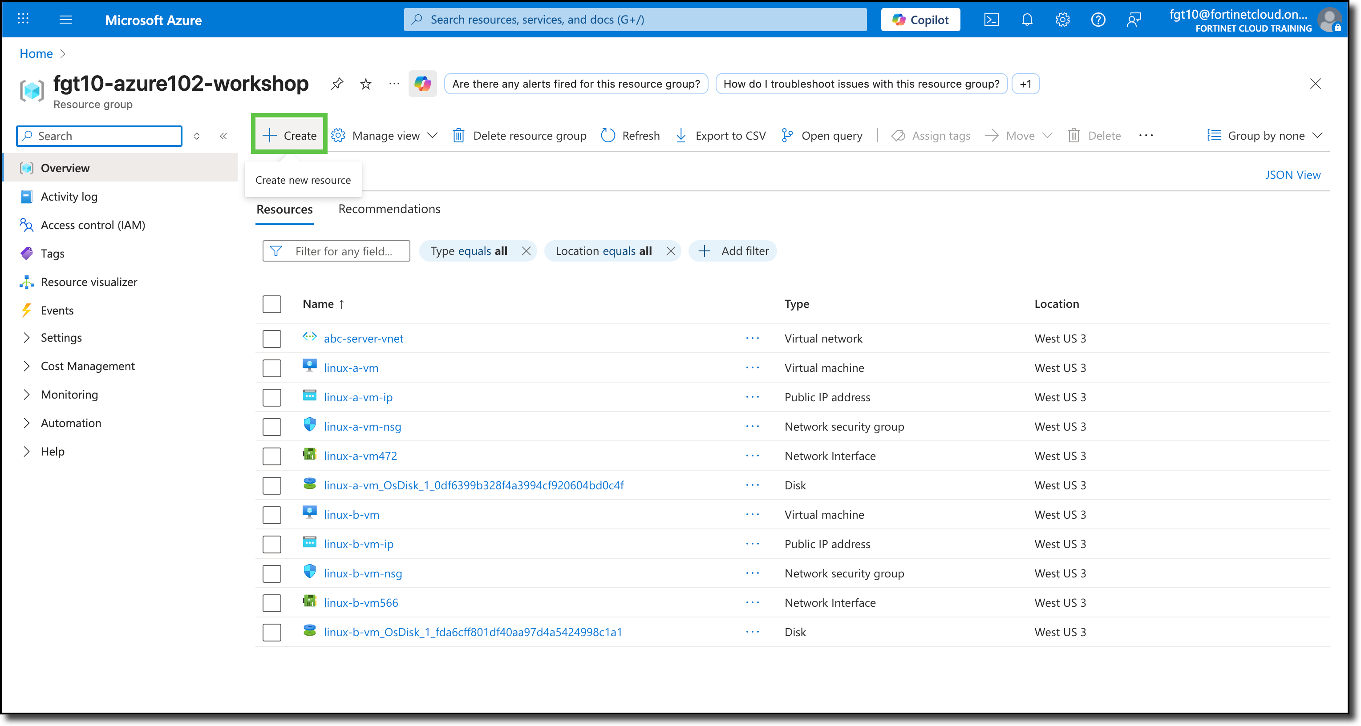Open the Notifications bell
The image size is (1361, 726).
pyautogui.click(x=1027, y=20)
